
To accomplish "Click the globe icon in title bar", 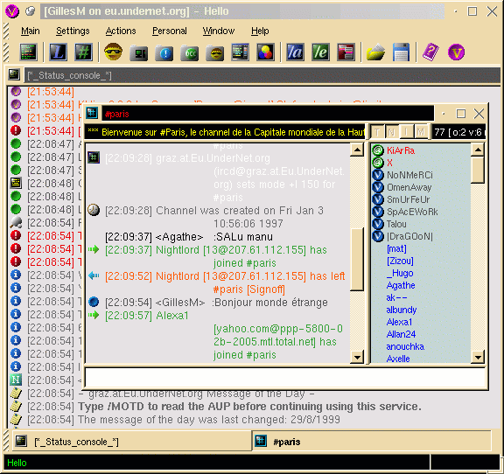I will (31, 11).
